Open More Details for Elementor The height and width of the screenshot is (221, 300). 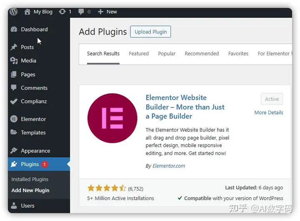pyautogui.click(x=269, y=112)
